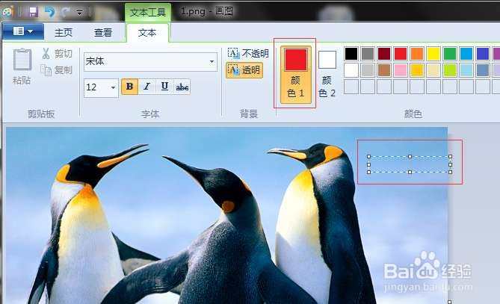This screenshot has width=500, height=304.
Task: Pick the light gray color swatch
Action: point(368,70)
